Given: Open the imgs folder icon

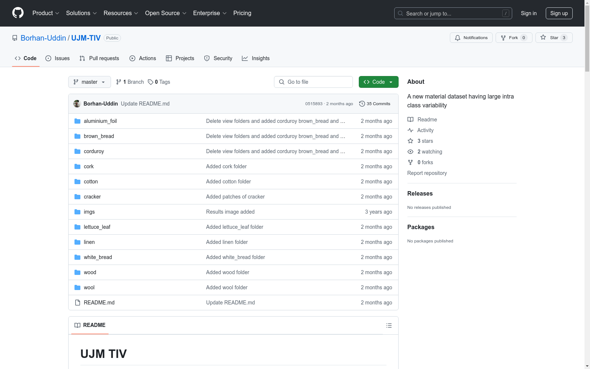Looking at the screenshot, I should 77,212.
